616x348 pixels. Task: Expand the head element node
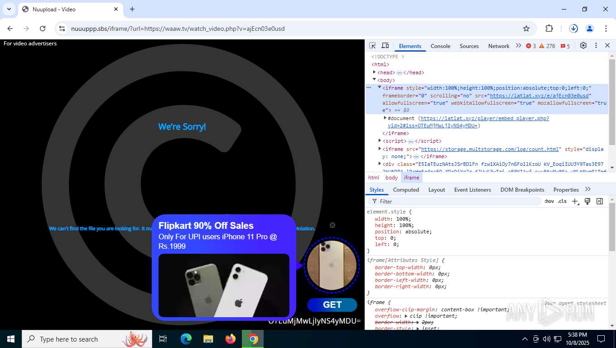[374, 72]
